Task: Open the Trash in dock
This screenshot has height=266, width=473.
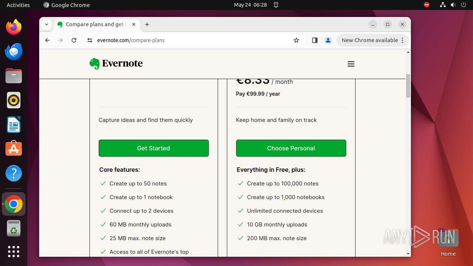Action: [14, 228]
